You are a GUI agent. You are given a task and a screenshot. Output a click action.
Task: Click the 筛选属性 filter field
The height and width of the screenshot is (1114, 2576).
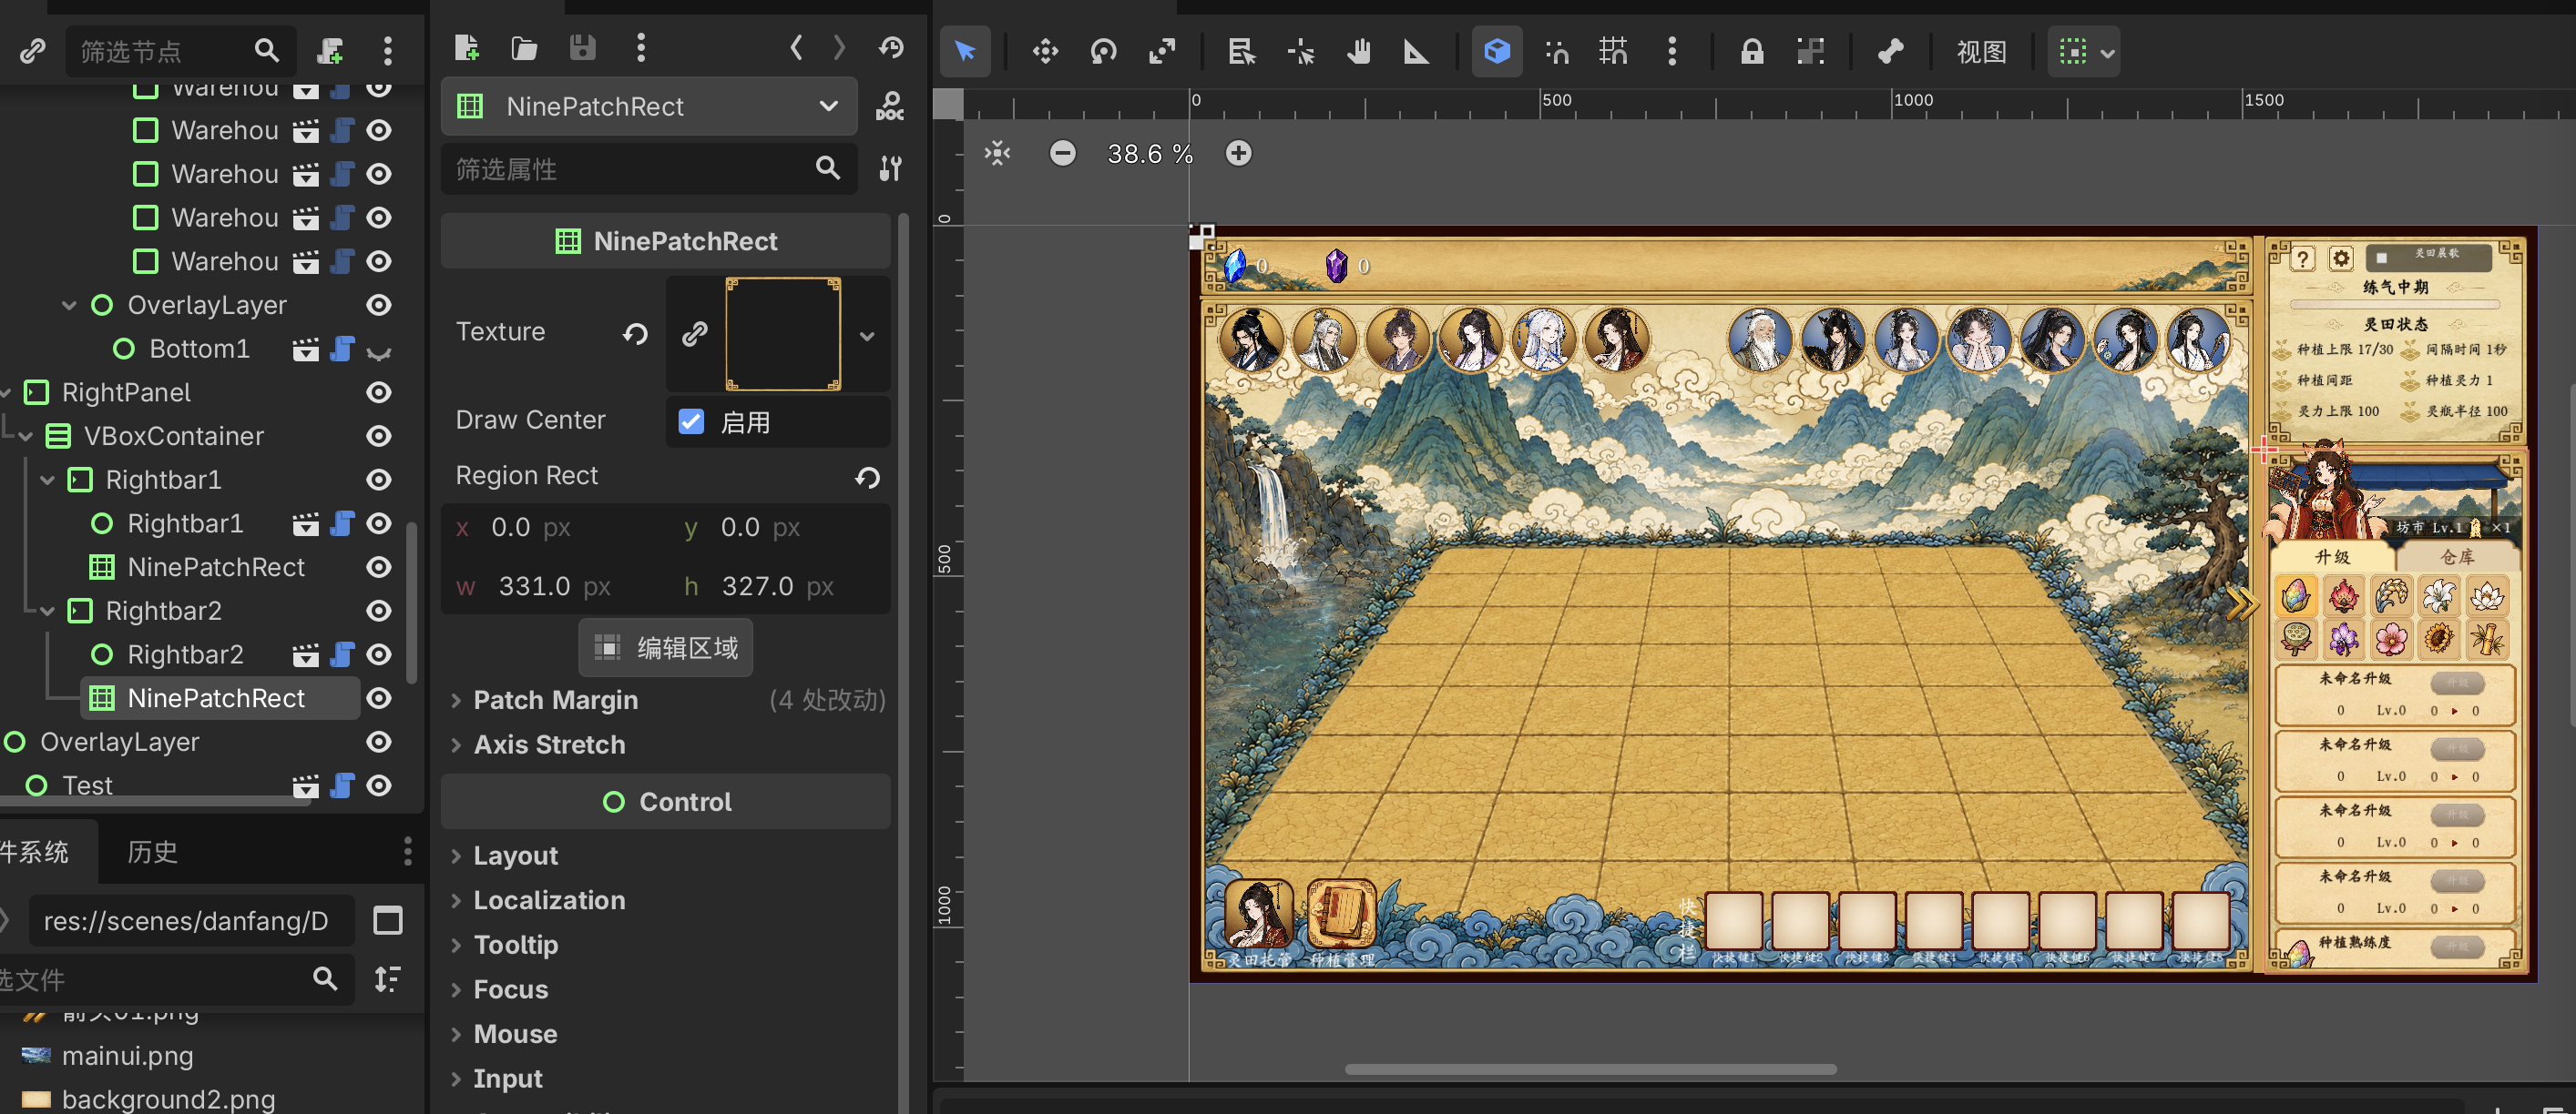click(x=649, y=167)
